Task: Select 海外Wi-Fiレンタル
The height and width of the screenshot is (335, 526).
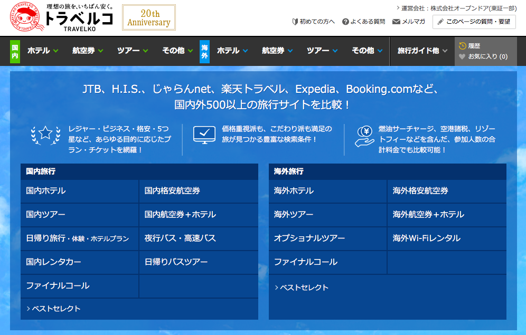Action: tap(447, 238)
